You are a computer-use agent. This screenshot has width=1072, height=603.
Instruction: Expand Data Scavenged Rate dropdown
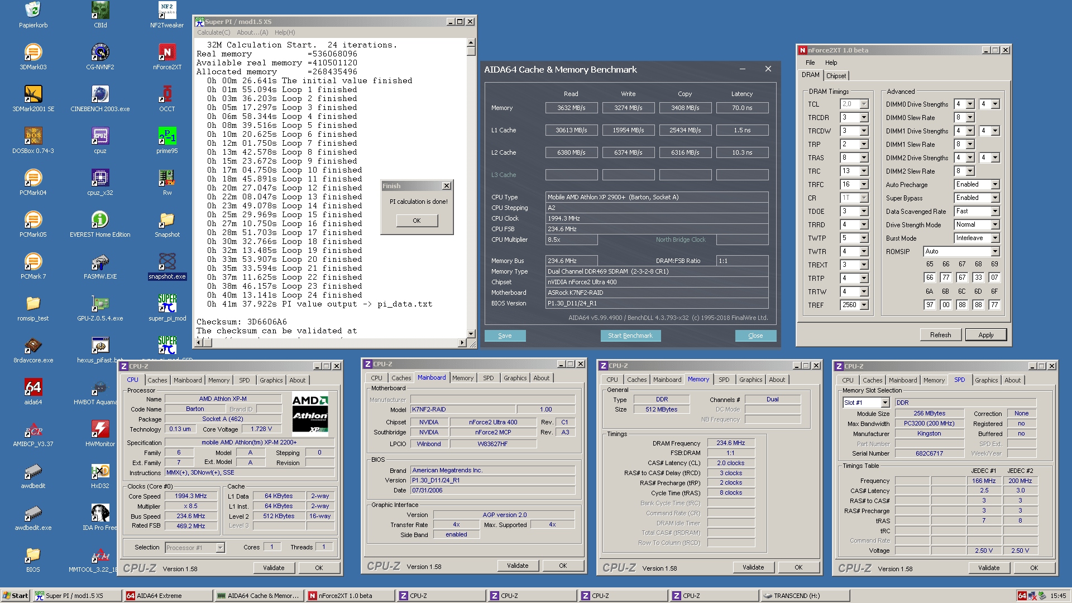pyautogui.click(x=995, y=212)
